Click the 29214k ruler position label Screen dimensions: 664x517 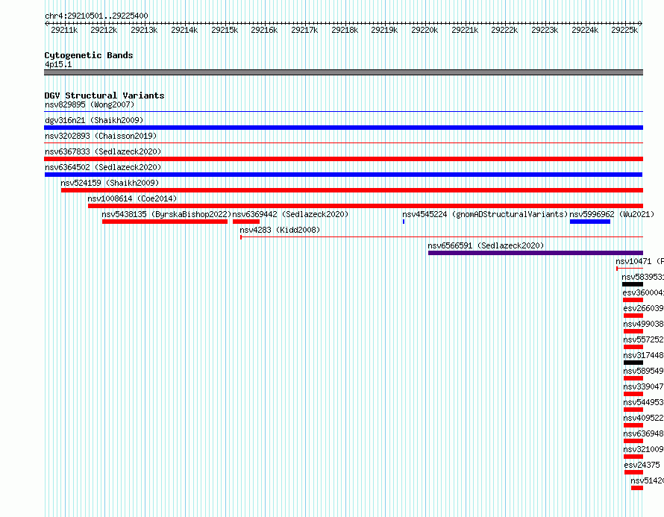pyautogui.click(x=184, y=30)
